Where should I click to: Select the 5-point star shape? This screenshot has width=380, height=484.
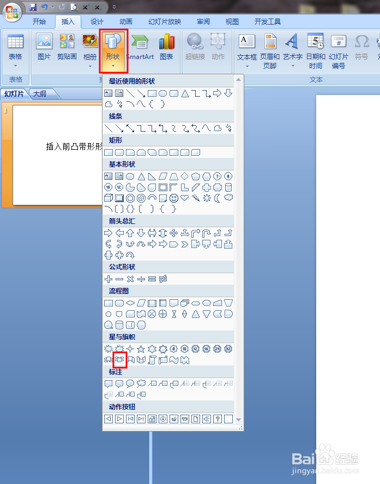141,349
